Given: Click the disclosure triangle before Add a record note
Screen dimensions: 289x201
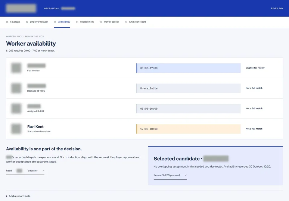Looking at the screenshot, I should (x=7, y=196).
